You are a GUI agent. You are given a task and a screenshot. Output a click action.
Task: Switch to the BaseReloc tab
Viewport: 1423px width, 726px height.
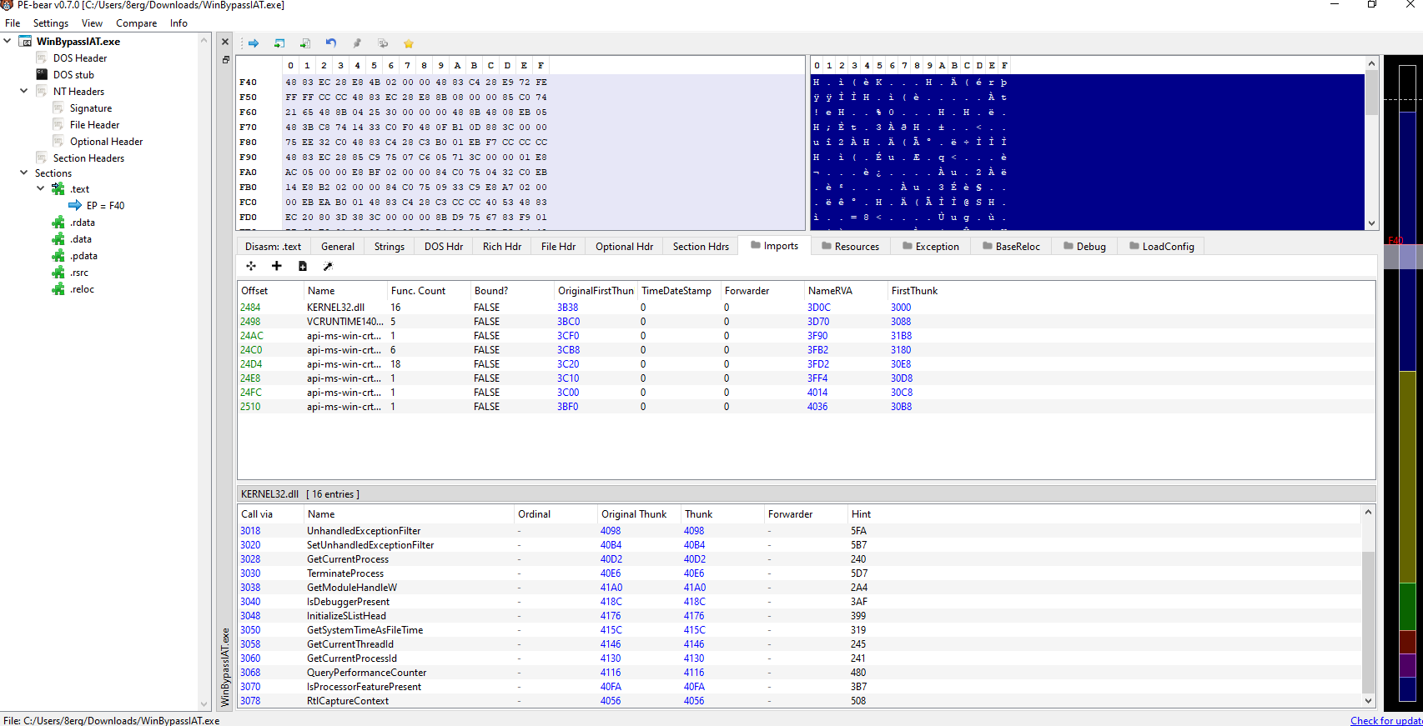pyautogui.click(x=1011, y=247)
